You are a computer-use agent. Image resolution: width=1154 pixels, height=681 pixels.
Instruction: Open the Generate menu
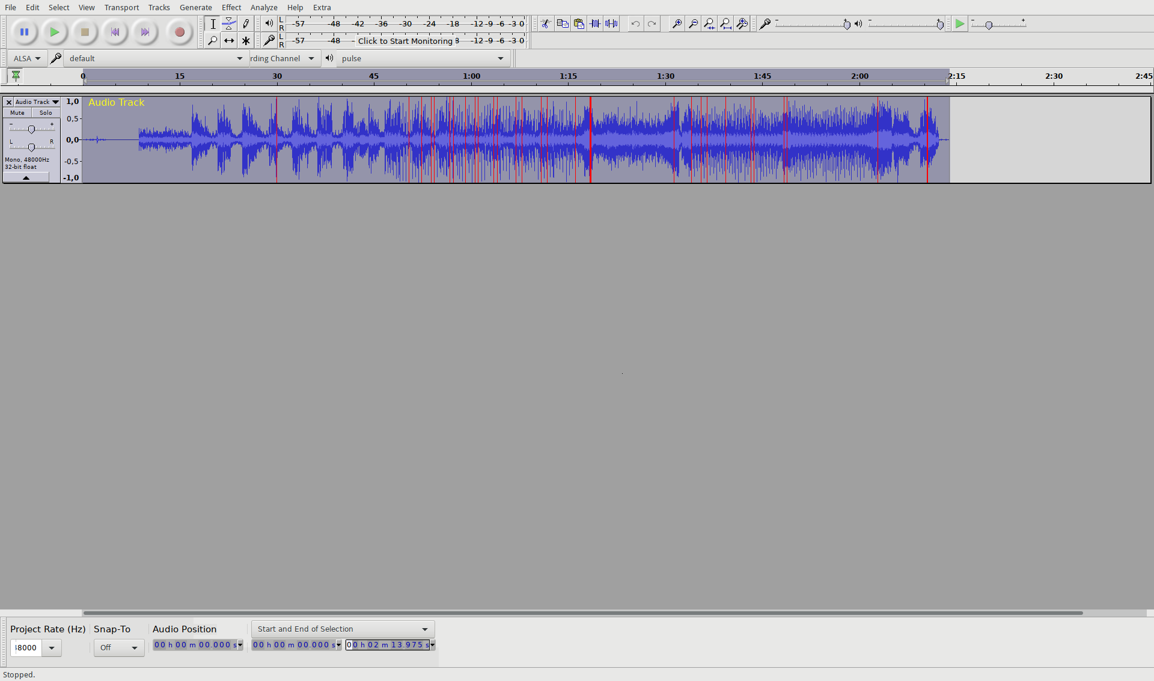pos(195,7)
